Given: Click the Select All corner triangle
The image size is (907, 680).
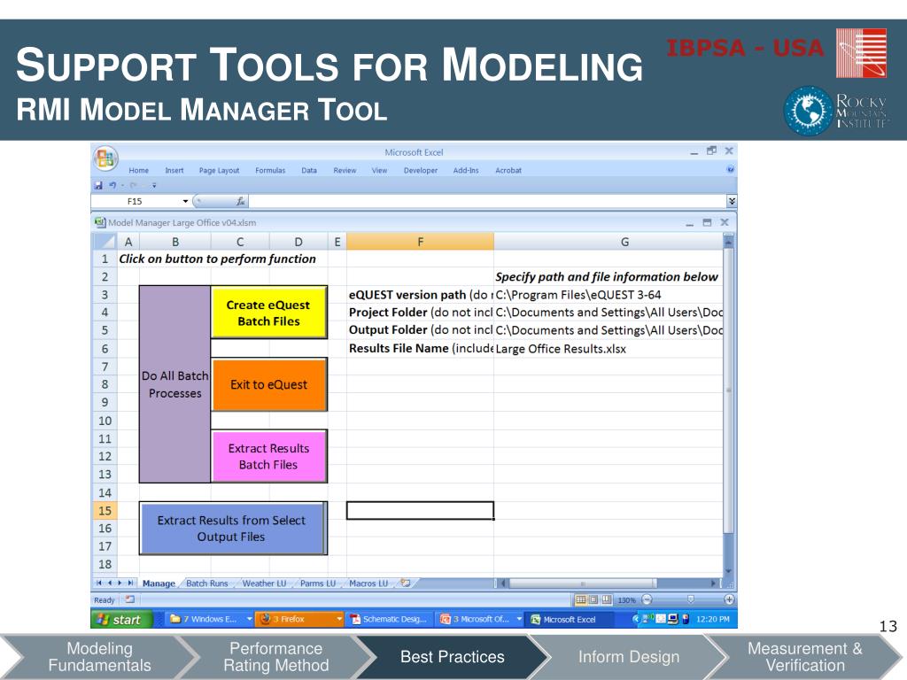Looking at the screenshot, I should 105,242.
